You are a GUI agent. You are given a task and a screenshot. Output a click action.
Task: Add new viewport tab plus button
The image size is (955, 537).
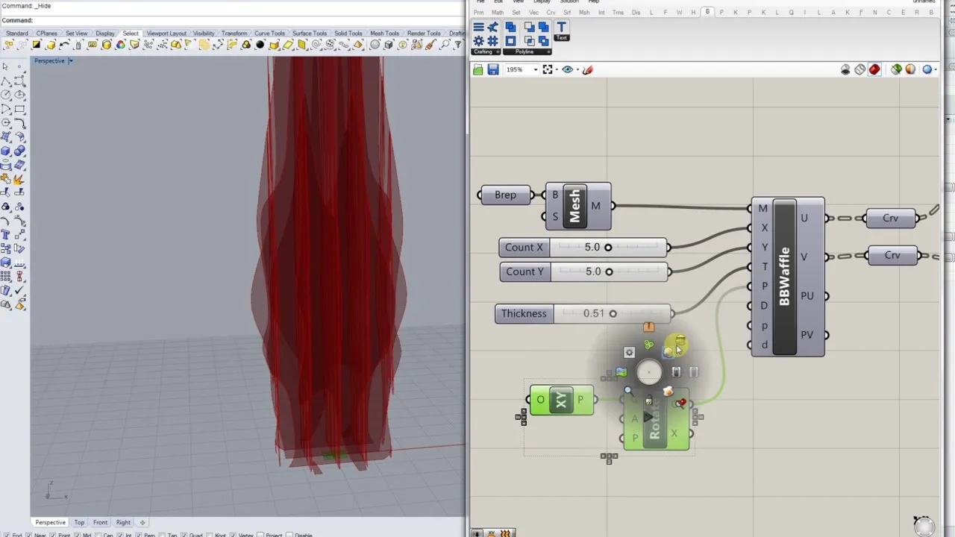click(x=143, y=522)
